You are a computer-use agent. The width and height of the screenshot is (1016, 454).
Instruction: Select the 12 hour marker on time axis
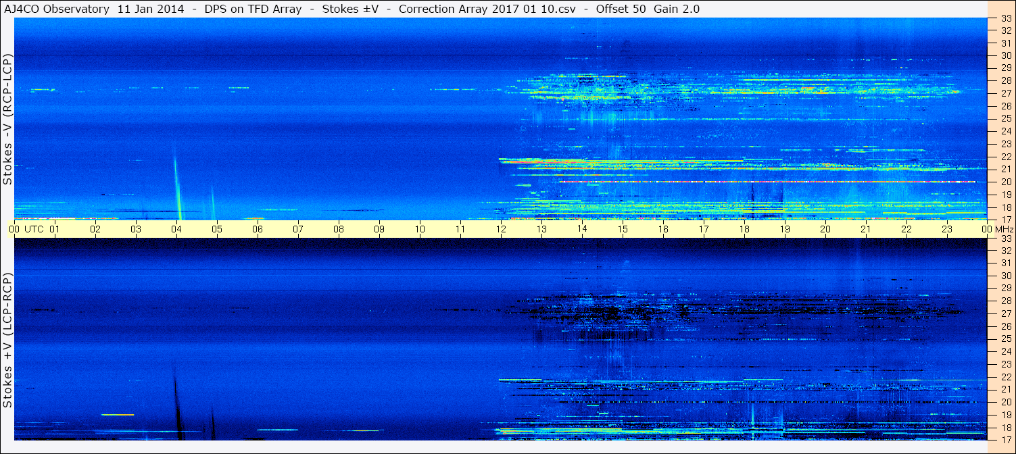pyautogui.click(x=501, y=229)
